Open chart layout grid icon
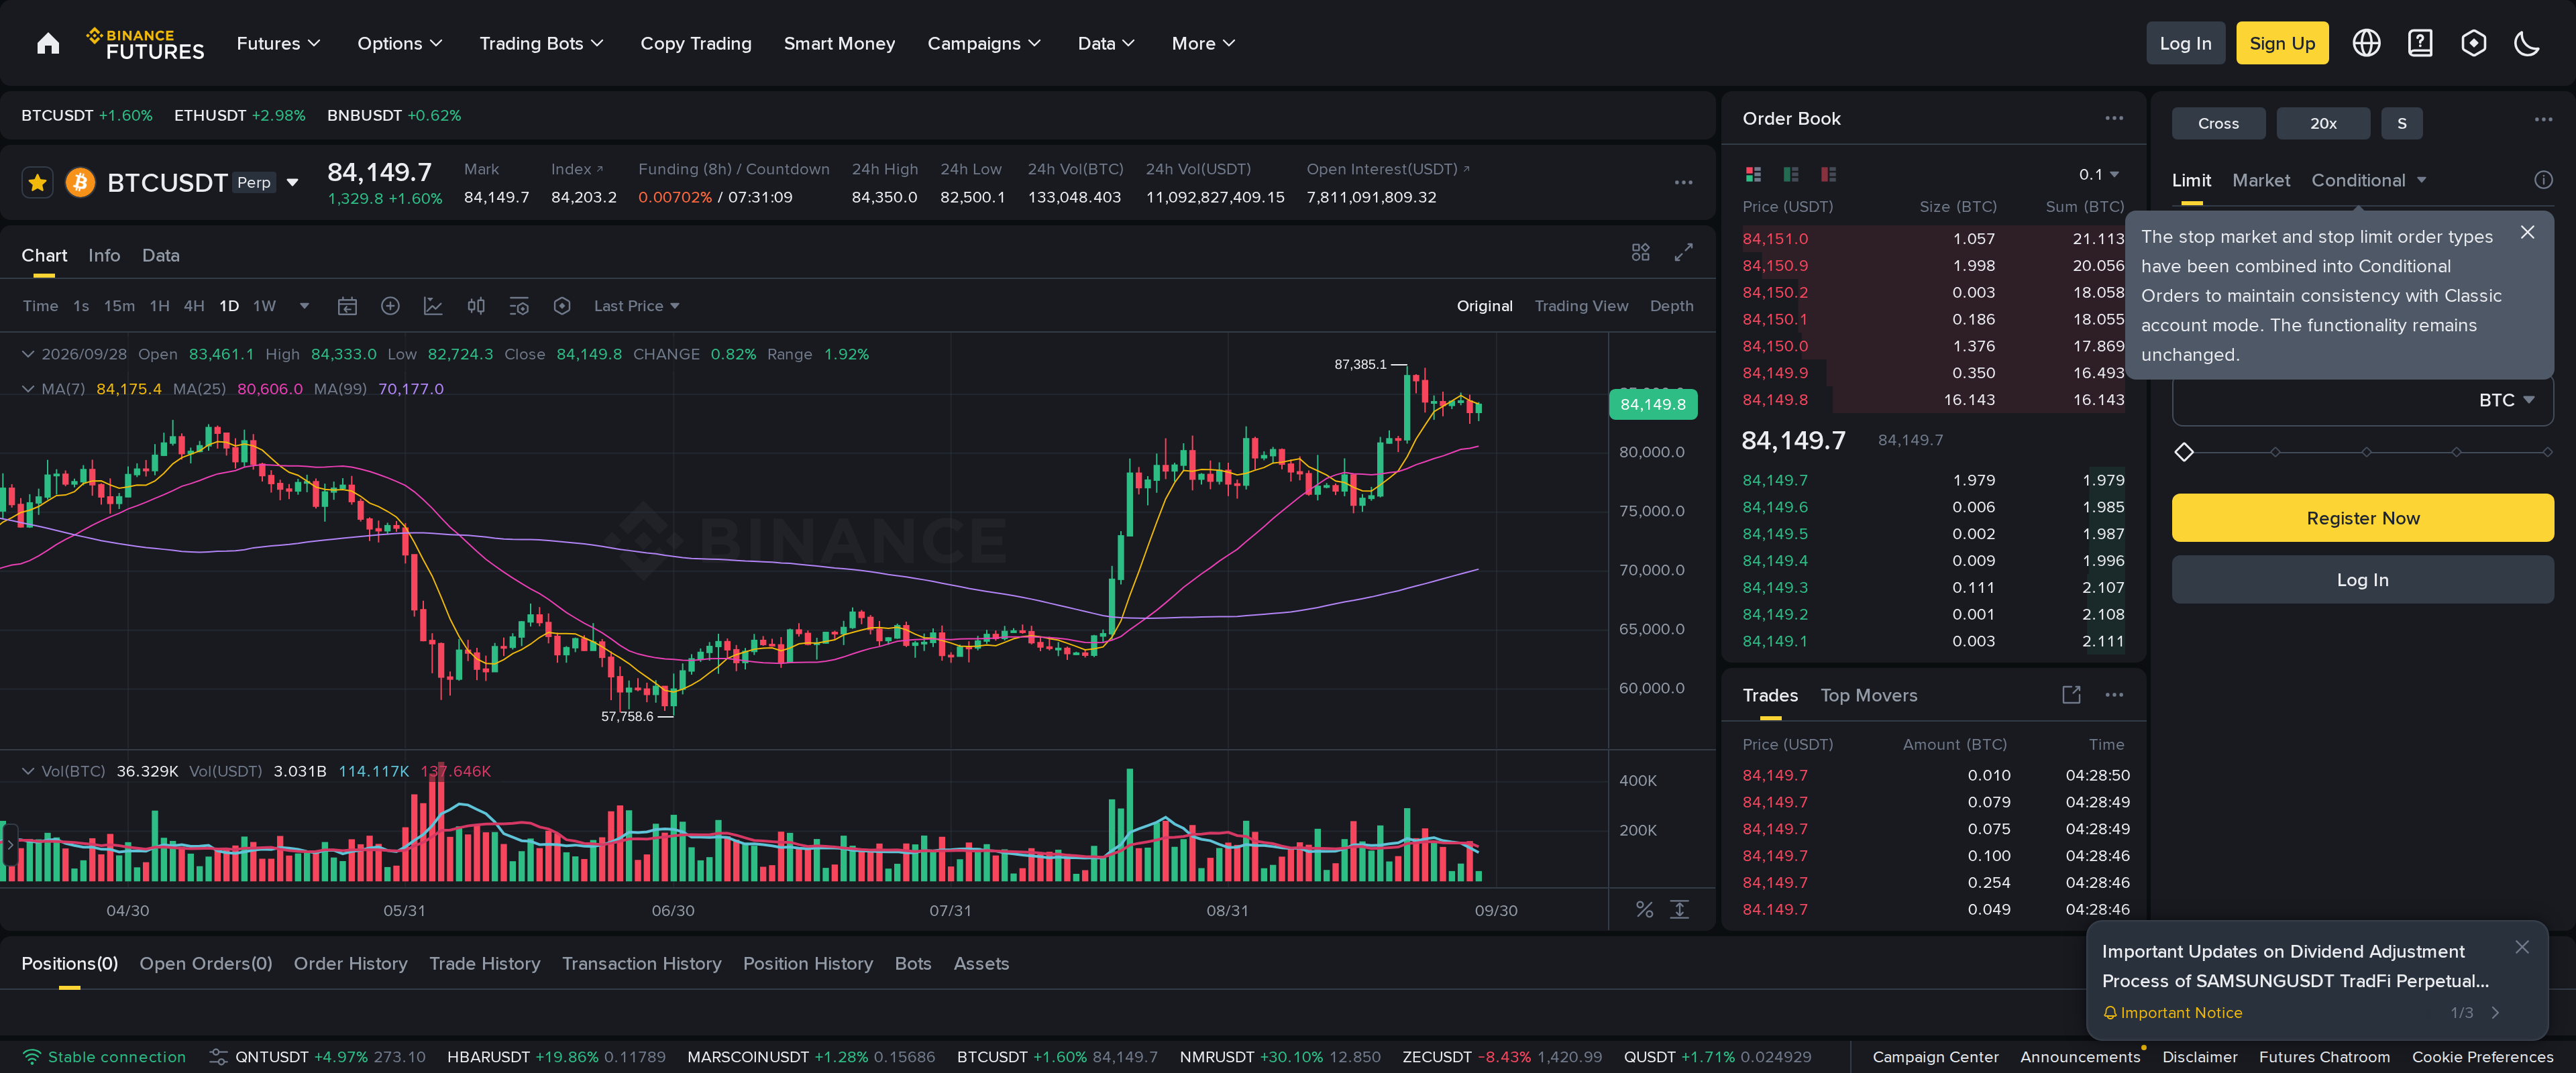This screenshot has height=1073, width=2576. coord(1640,252)
